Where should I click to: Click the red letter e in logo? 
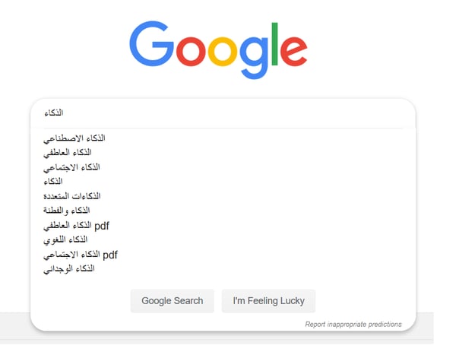point(293,52)
